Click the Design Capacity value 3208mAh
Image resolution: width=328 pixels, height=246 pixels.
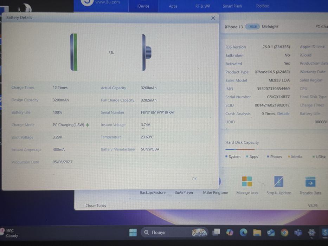(61, 100)
